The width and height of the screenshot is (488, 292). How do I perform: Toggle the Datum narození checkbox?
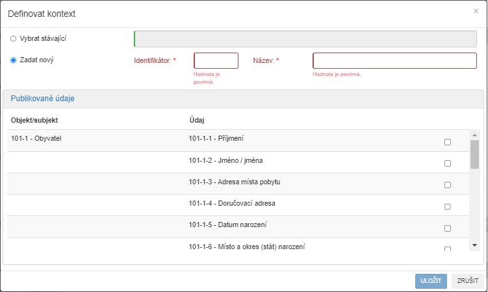coord(447,228)
